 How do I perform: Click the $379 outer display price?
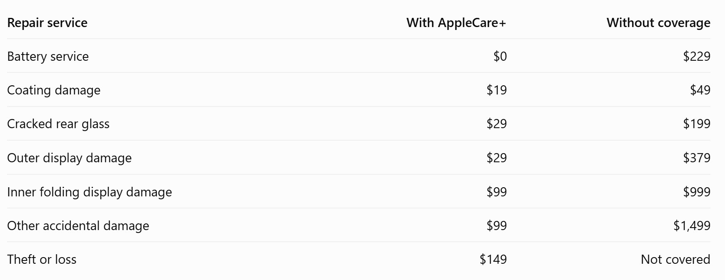coord(697,158)
